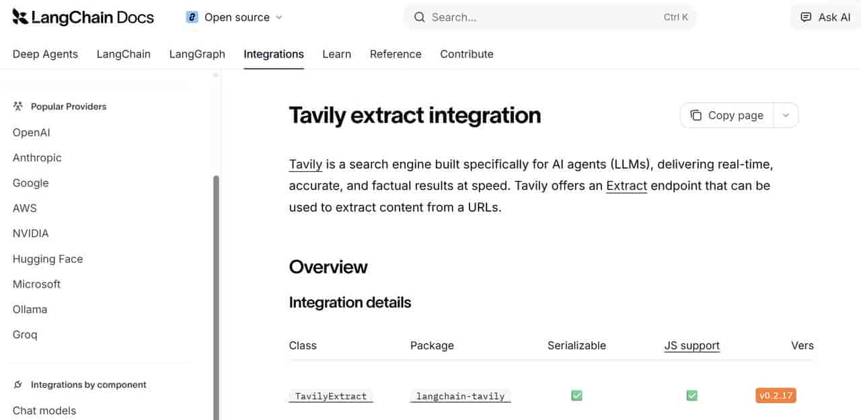The width and height of the screenshot is (861, 420).
Task: Click the Overview heading
Action: pos(328,267)
